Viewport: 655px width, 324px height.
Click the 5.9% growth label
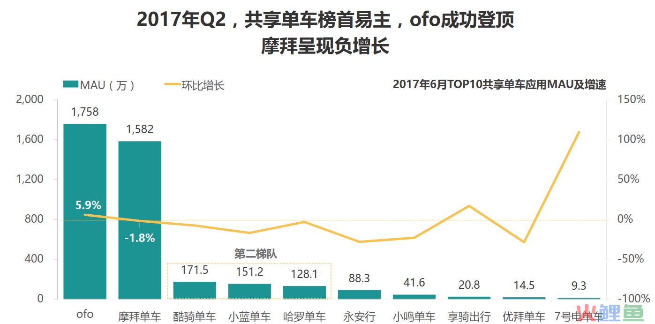(x=88, y=205)
